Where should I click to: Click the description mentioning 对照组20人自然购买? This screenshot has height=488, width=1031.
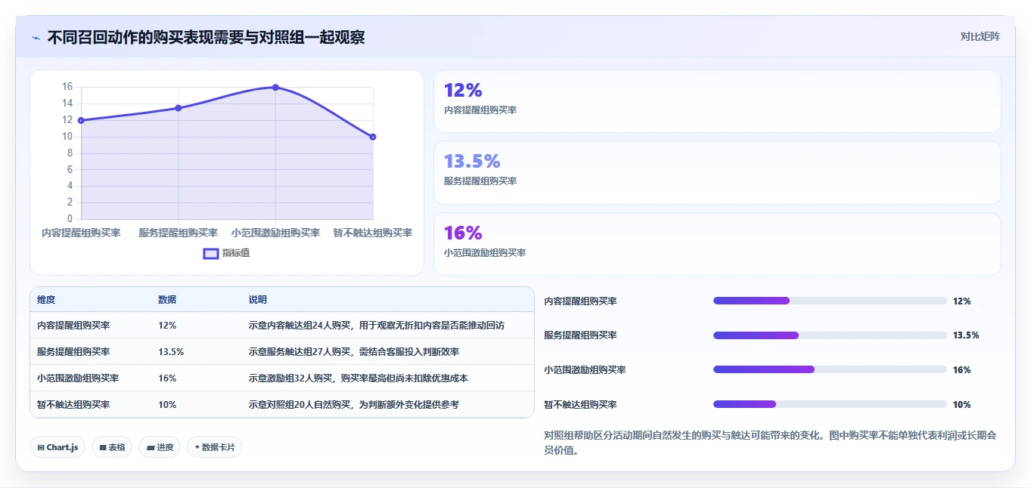pyautogui.click(x=354, y=405)
